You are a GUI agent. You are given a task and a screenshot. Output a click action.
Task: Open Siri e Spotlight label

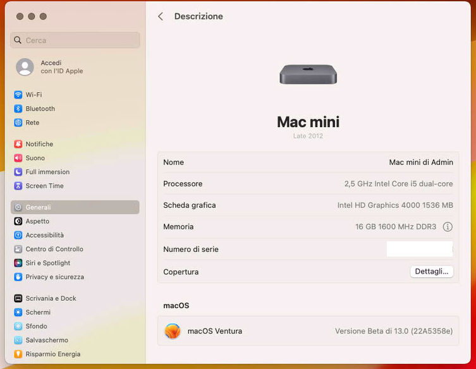pyautogui.click(x=48, y=263)
